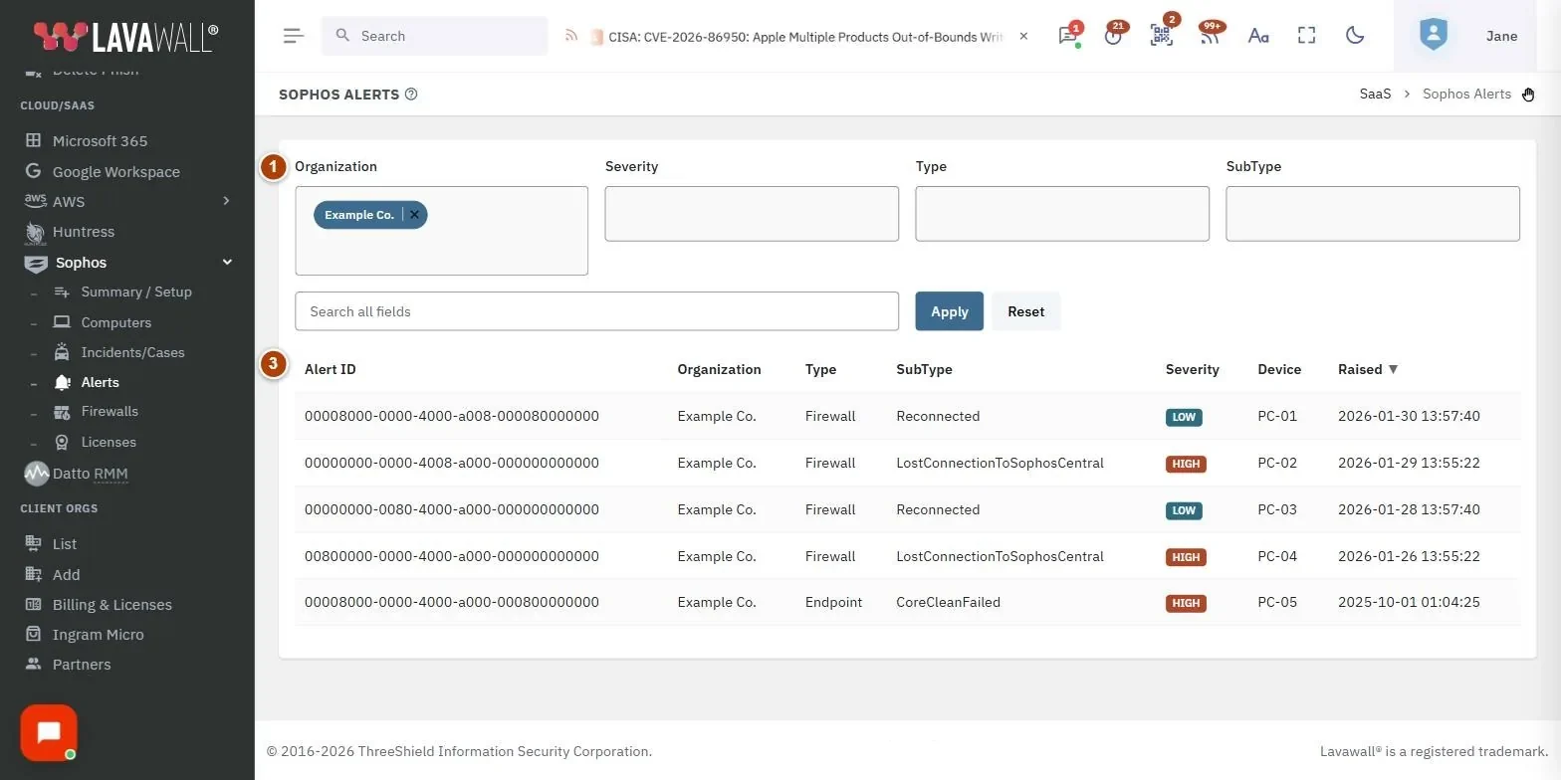The width and height of the screenshot is (1561, 780).
Task: Open Google Workspace in sidebar
Action: [x=115, y=172]
